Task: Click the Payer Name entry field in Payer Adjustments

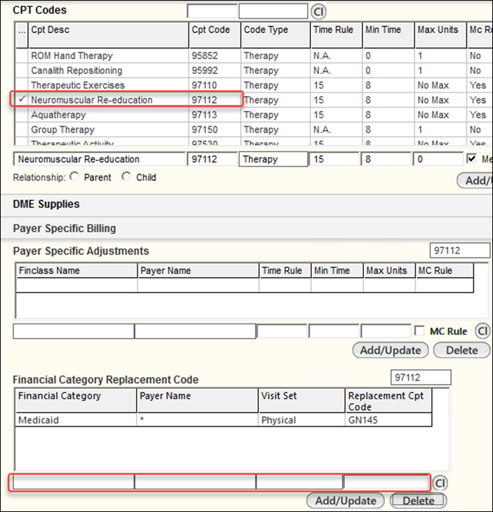Action: tap(195, 331)
